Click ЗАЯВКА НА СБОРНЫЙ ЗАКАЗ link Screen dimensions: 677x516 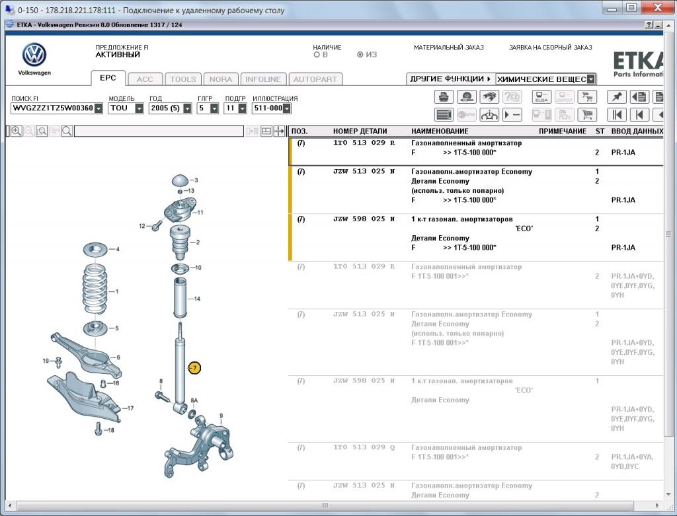coord(551,48)
